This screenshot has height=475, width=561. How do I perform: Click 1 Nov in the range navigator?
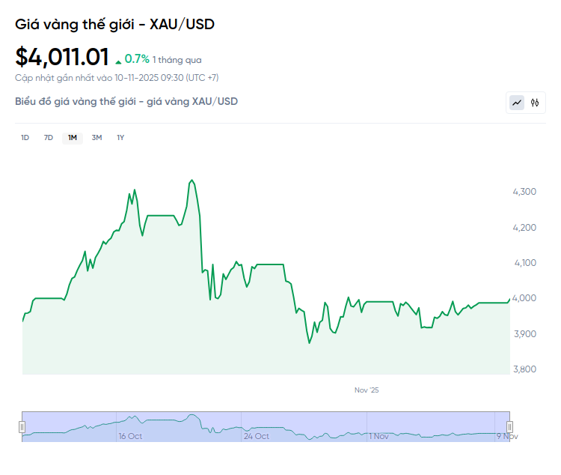click(x=379, y=436)
